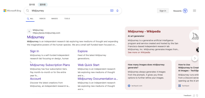This screenshot has height=98, width=205.
Task: Open the Web Quick Start link
Action: 88,65
